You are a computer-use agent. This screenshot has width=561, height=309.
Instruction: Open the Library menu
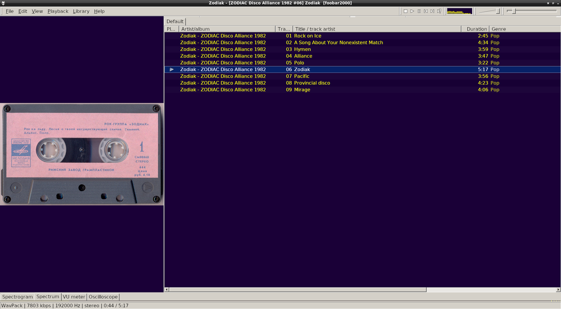81,11
